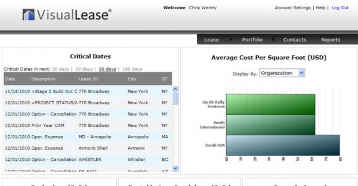358x186 pixels.
Task: Show critical dates in next 30 days
Action: 60,69
